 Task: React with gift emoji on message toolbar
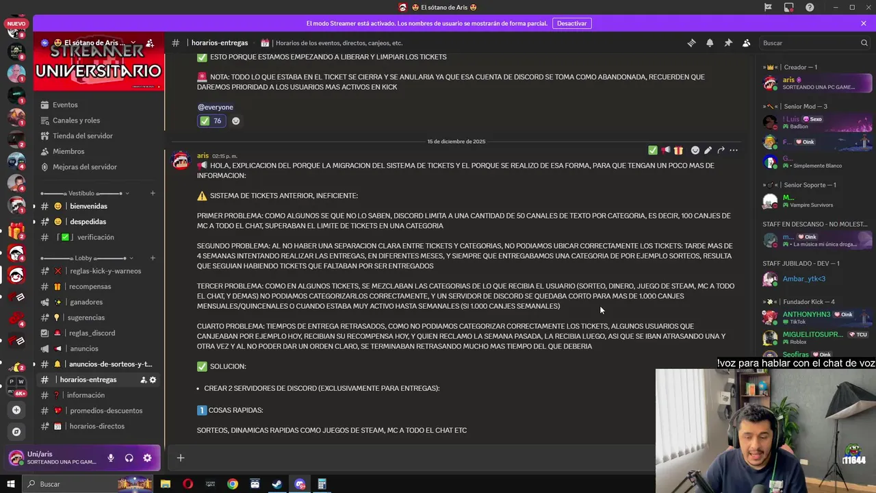678,150
